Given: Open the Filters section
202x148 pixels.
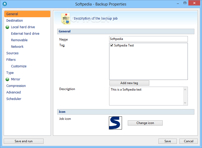Looking at the screenshot, I should tap(11, 60).
